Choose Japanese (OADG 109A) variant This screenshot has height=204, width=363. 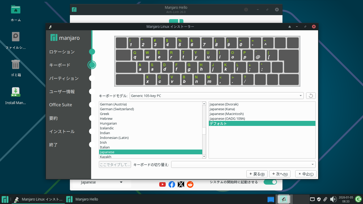(x=262, y=118)
